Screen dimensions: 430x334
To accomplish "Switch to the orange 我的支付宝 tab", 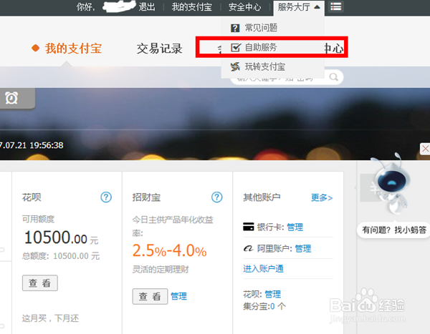I will [74, 48].
